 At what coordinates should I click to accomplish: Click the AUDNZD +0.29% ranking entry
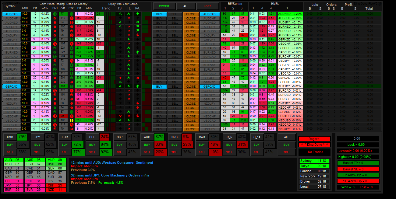tap(290, 14)
